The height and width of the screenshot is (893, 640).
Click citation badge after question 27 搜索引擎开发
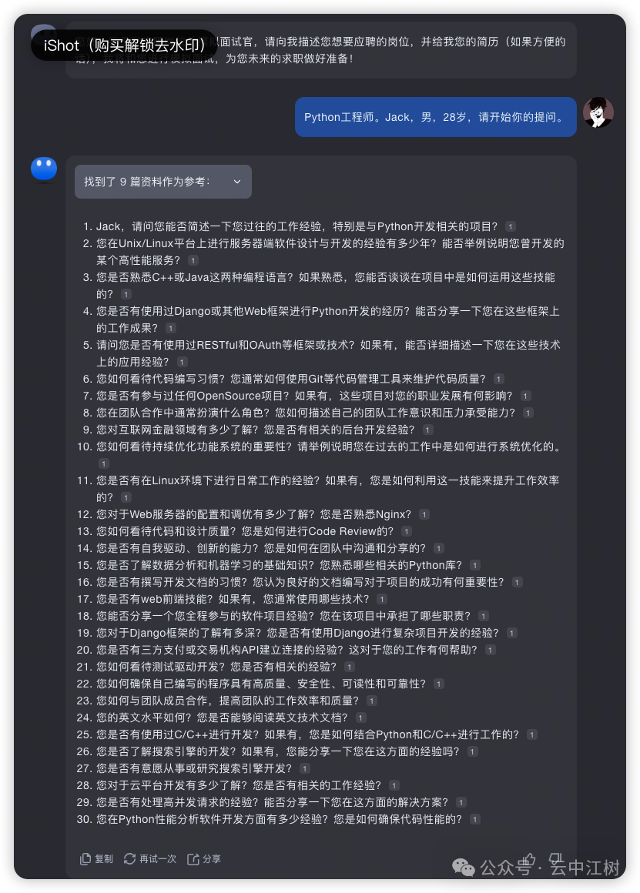point(305,769)
